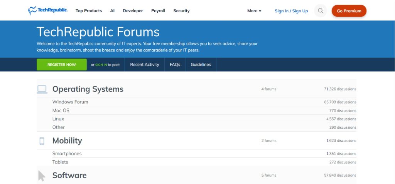
Task: Click the Operating Systems laptop icon
Action: tap(42, 89)
